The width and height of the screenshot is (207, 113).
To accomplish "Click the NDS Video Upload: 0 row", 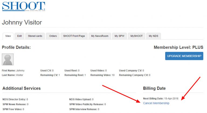I will 81,99.
